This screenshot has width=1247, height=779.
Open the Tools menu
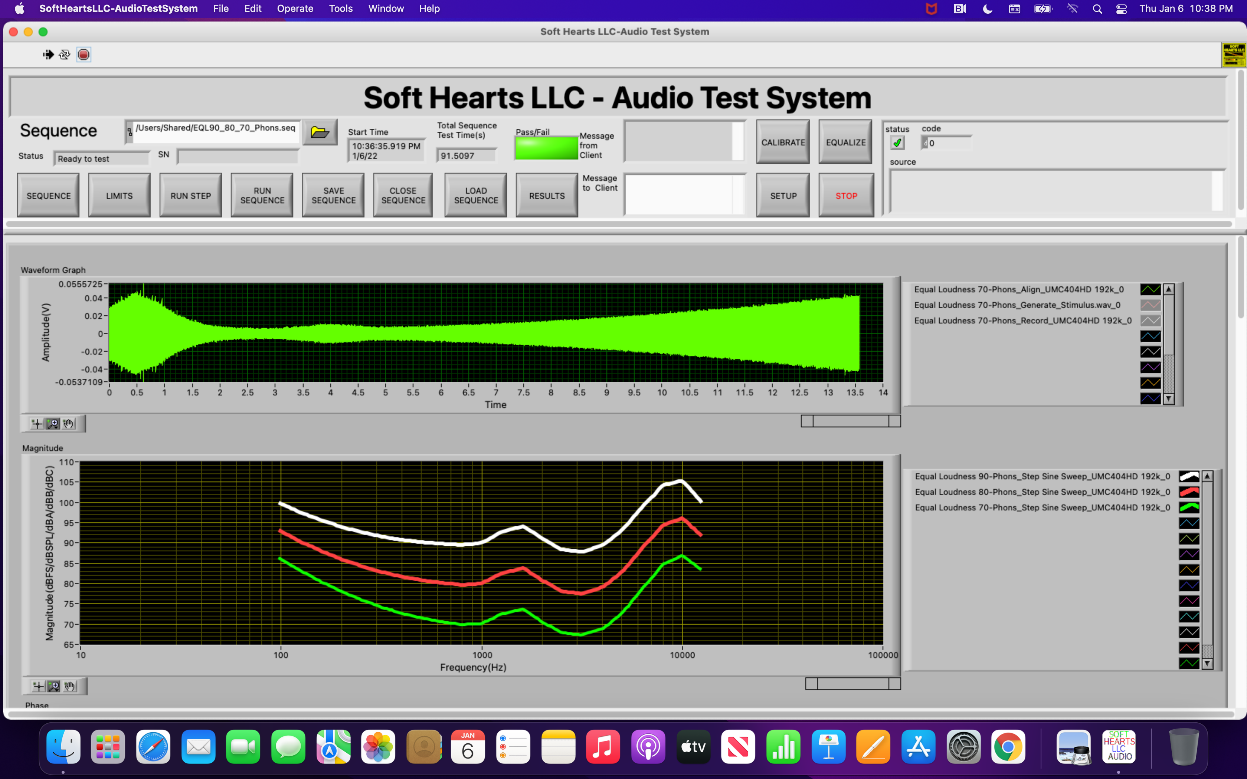[x=341, y=9]
